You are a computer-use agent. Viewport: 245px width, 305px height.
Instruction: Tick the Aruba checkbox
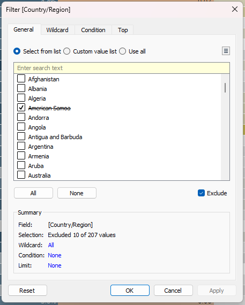[21, 165]
